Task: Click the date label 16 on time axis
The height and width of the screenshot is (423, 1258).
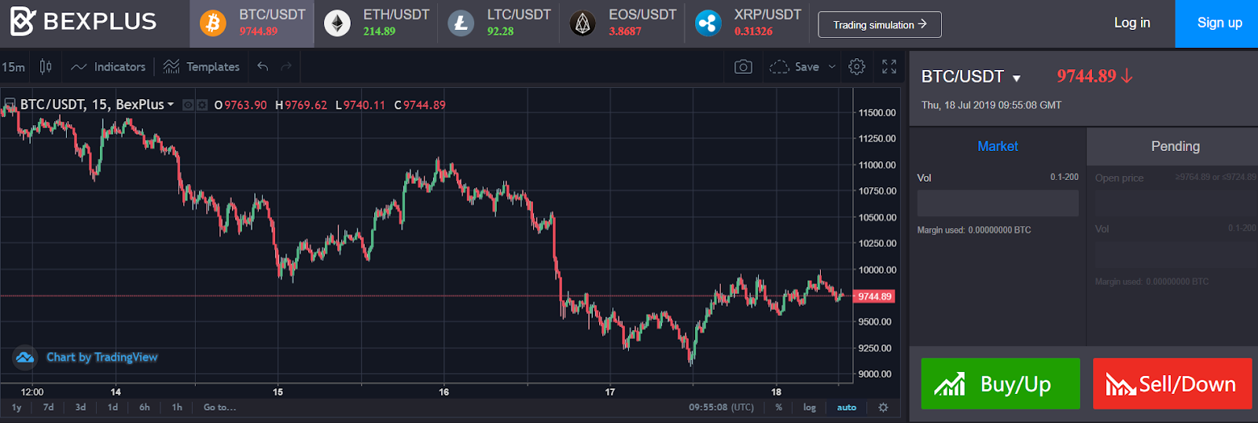Action: (x=444, y=392)
